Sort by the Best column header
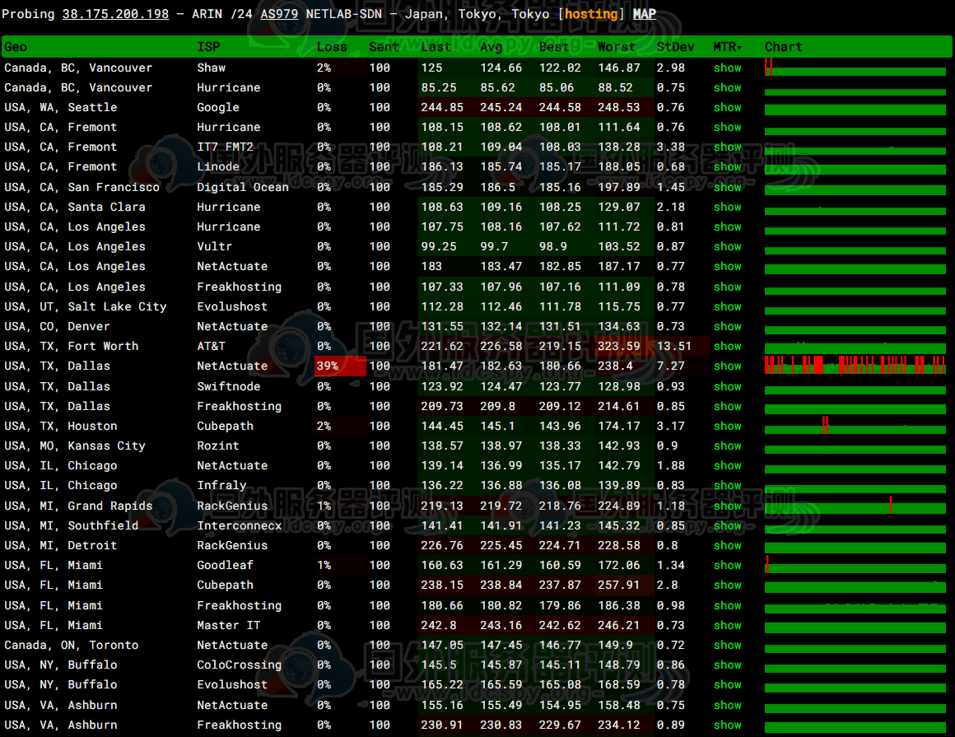The height and width of the screenshot is (737, 955). [x=553, y=47]
